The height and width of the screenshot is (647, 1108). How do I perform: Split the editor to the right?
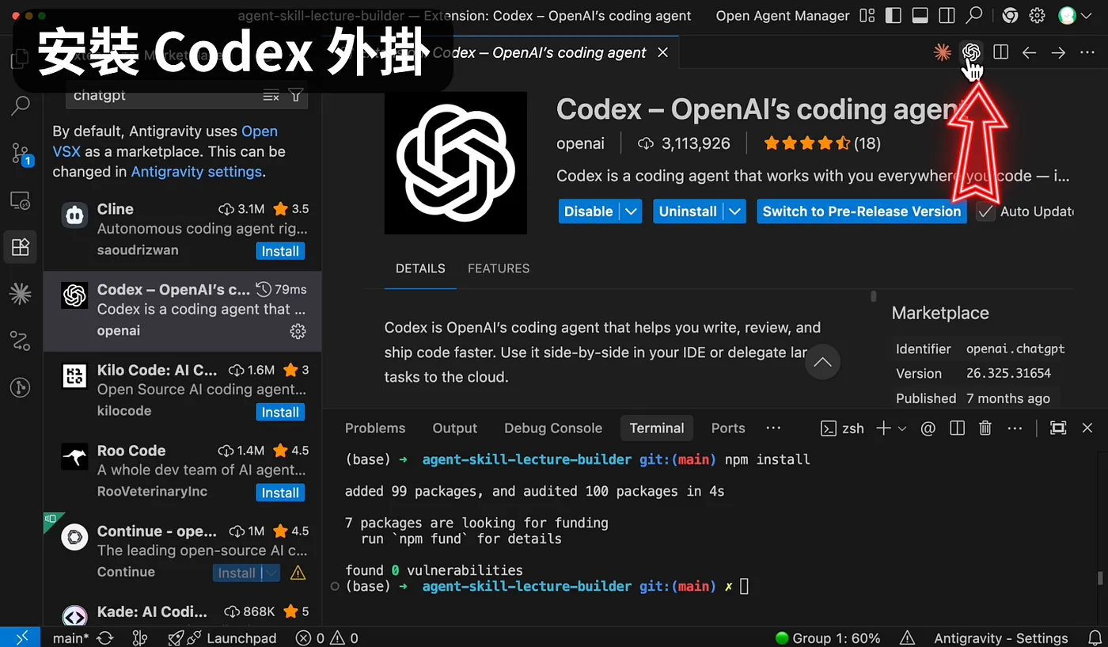[x=1000, y=52]
